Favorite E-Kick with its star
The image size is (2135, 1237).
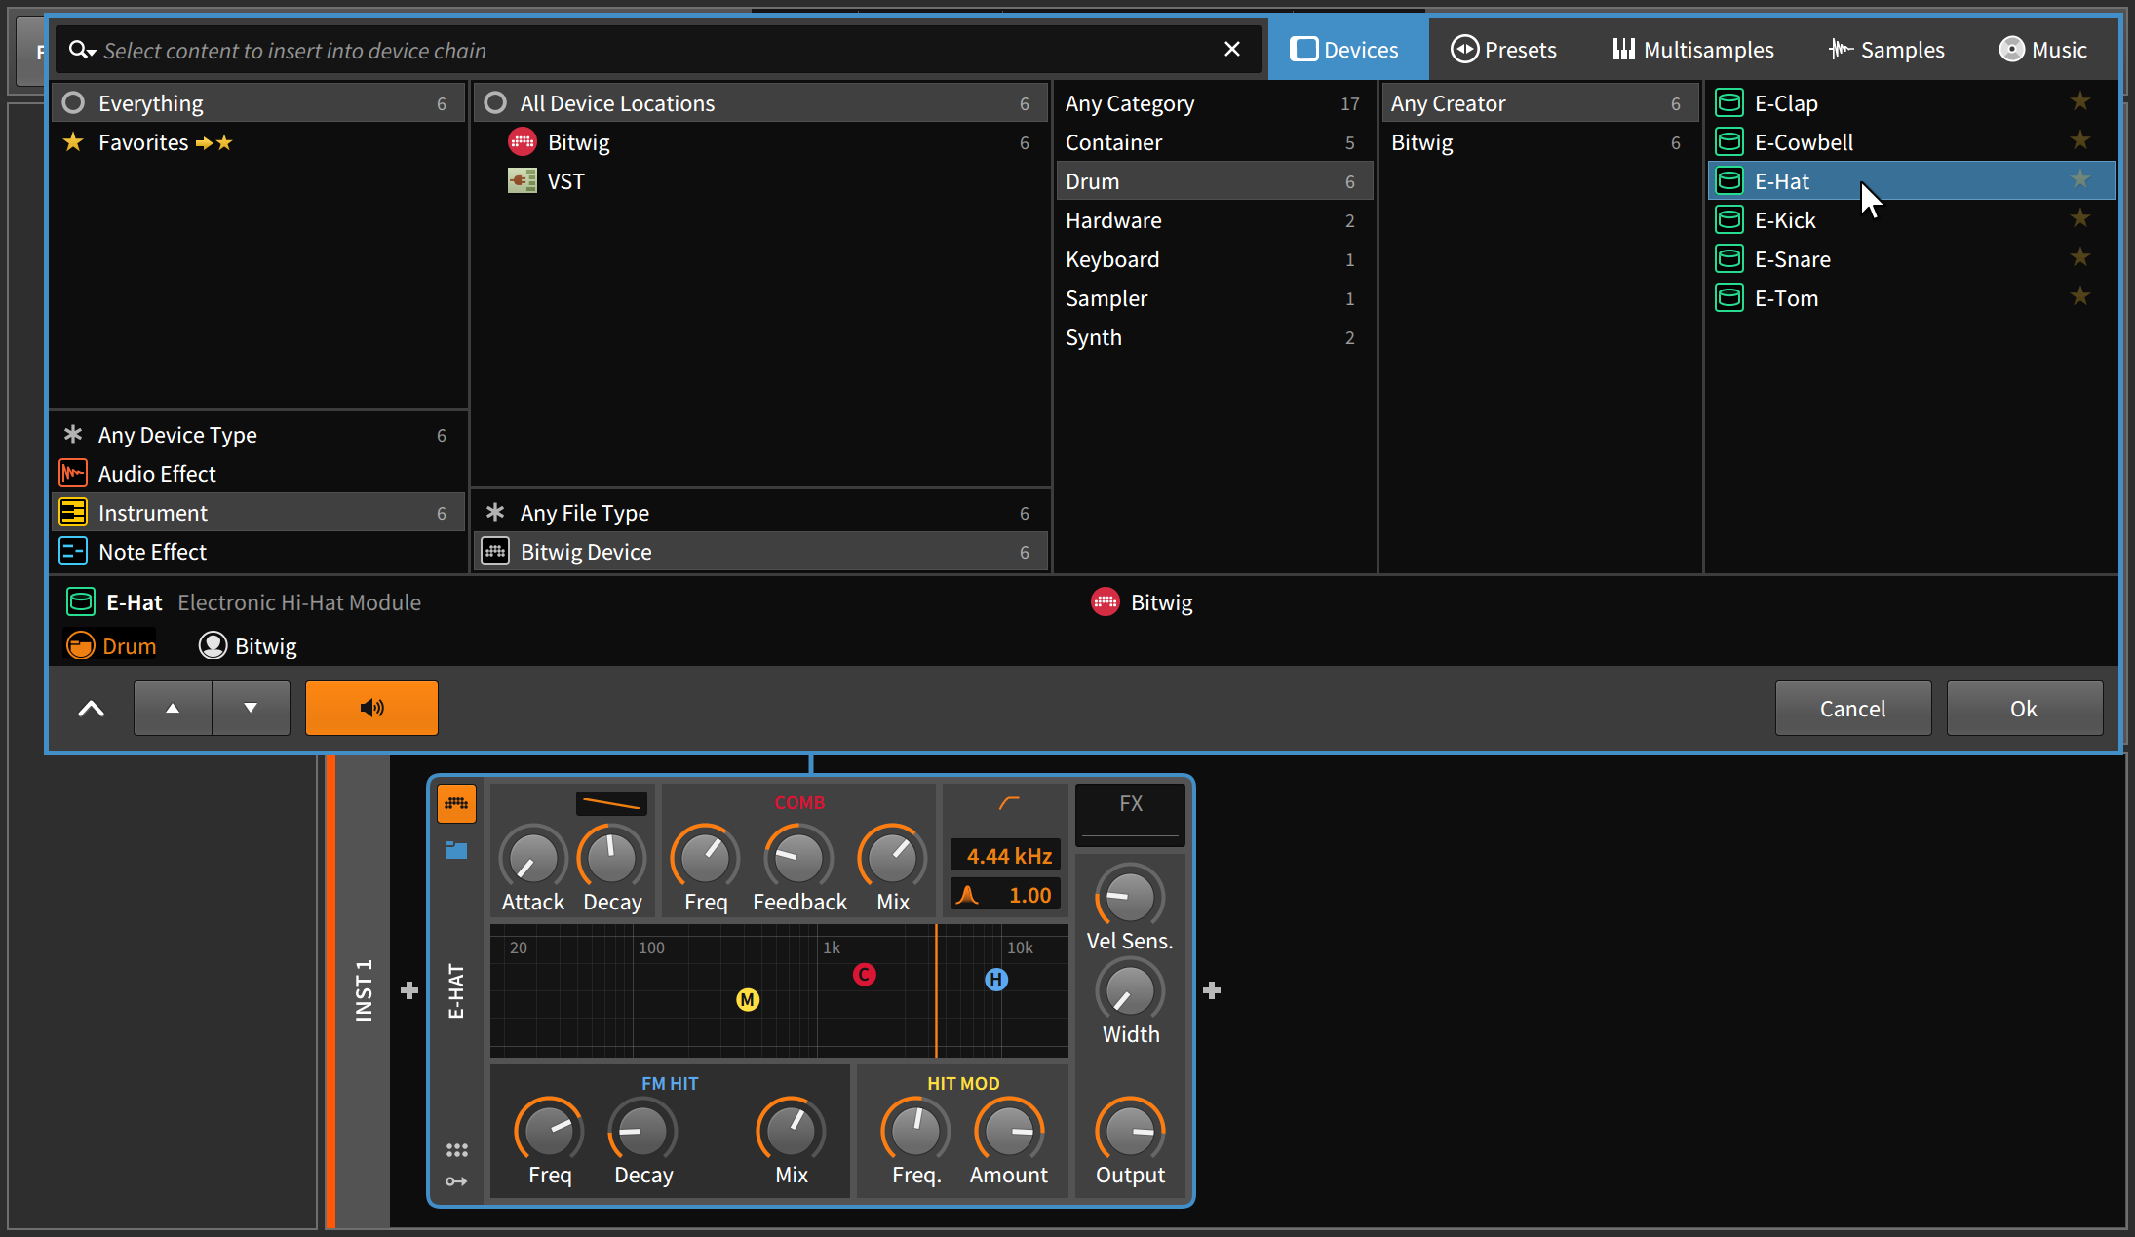[x=2080, y=218]
